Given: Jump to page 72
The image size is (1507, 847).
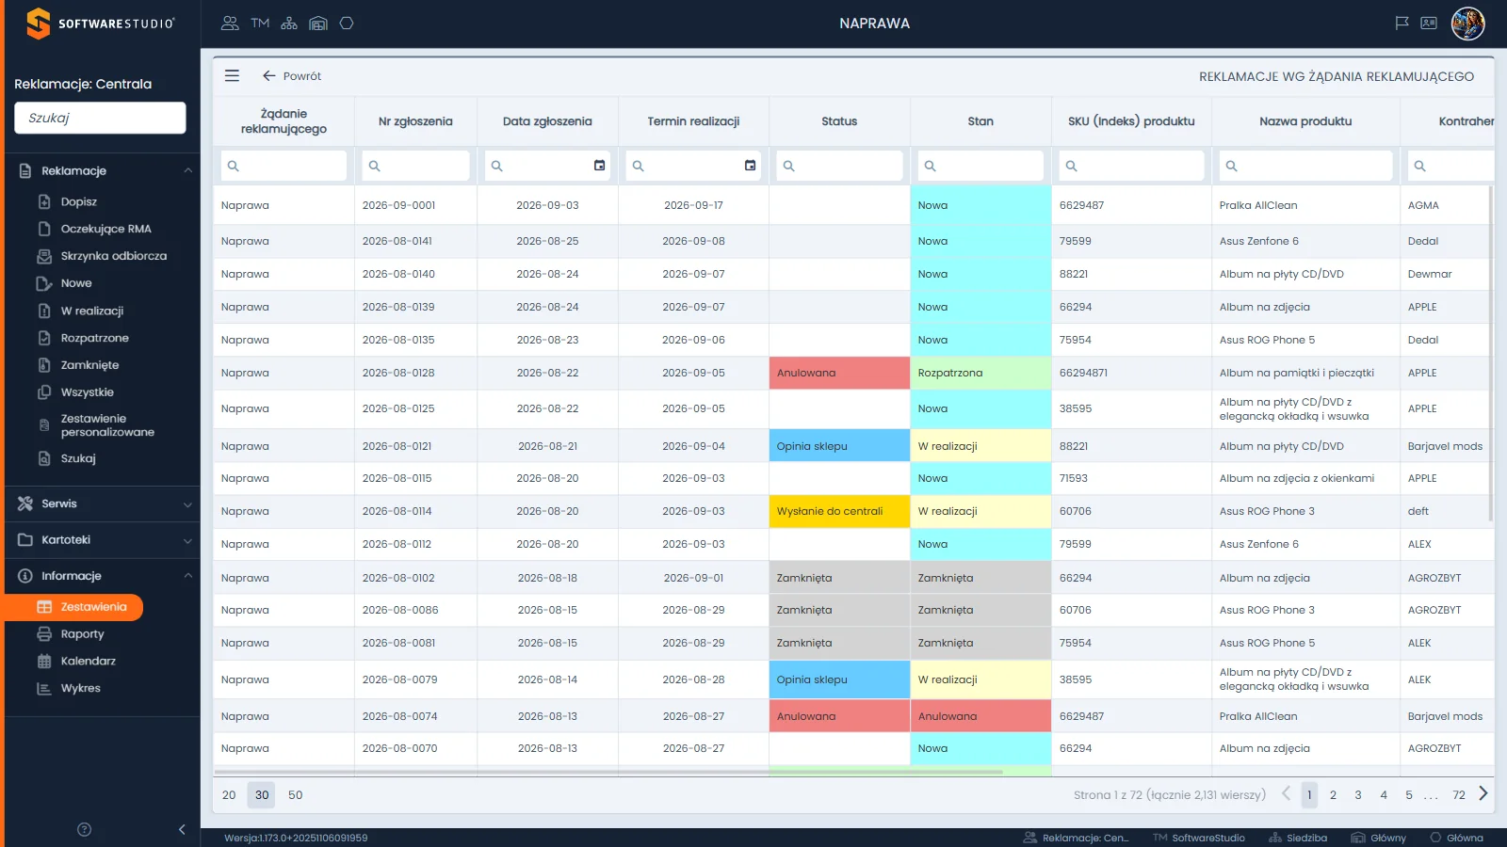Looking at the screenshot, I should pyautogui.click(x=1459, y=795).
